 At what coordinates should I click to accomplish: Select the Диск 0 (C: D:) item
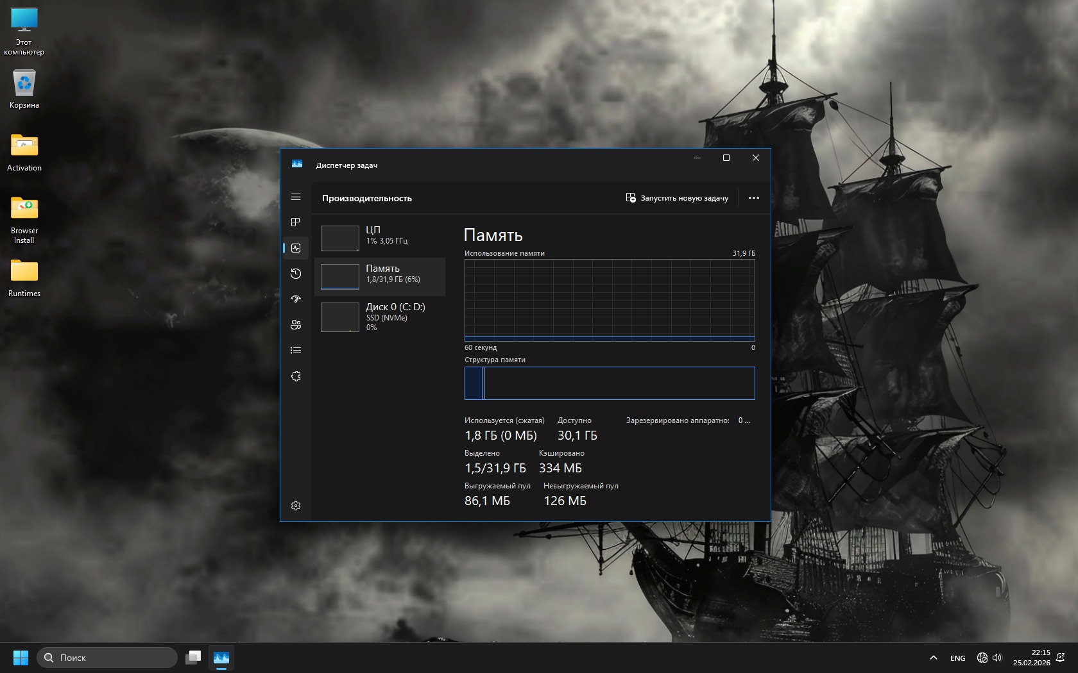[380, 317]
